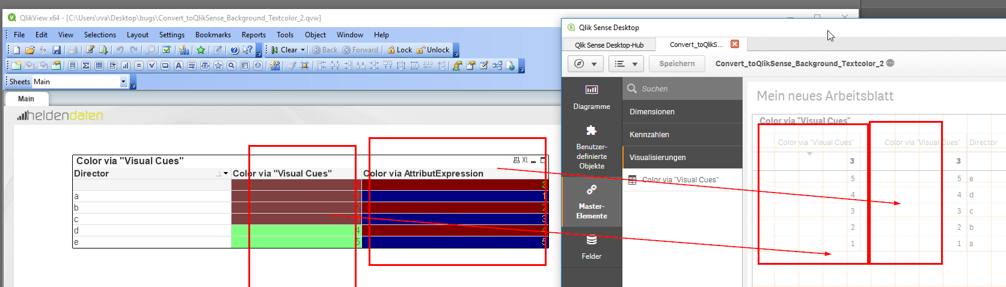Create a Search Object magnifier icon

(232, 66)
